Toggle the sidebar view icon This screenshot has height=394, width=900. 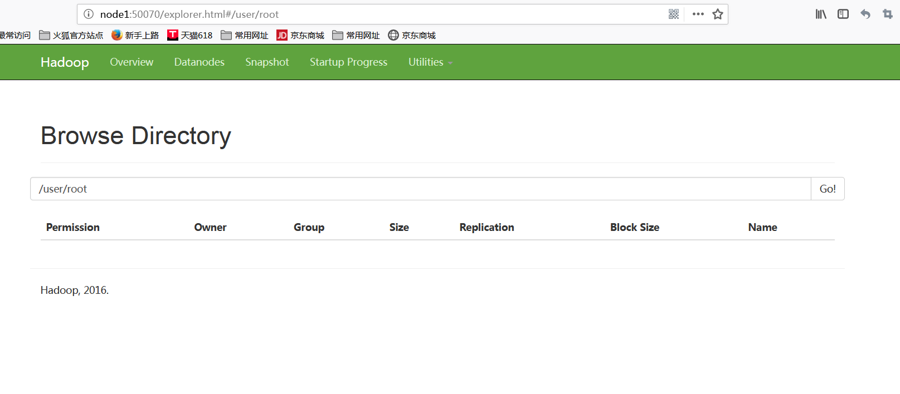[x=843, y=14]
